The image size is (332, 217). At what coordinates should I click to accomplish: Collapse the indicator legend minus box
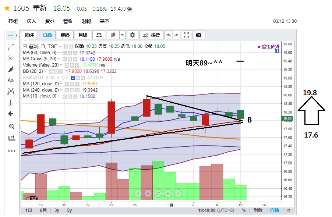tap(25, 46)
